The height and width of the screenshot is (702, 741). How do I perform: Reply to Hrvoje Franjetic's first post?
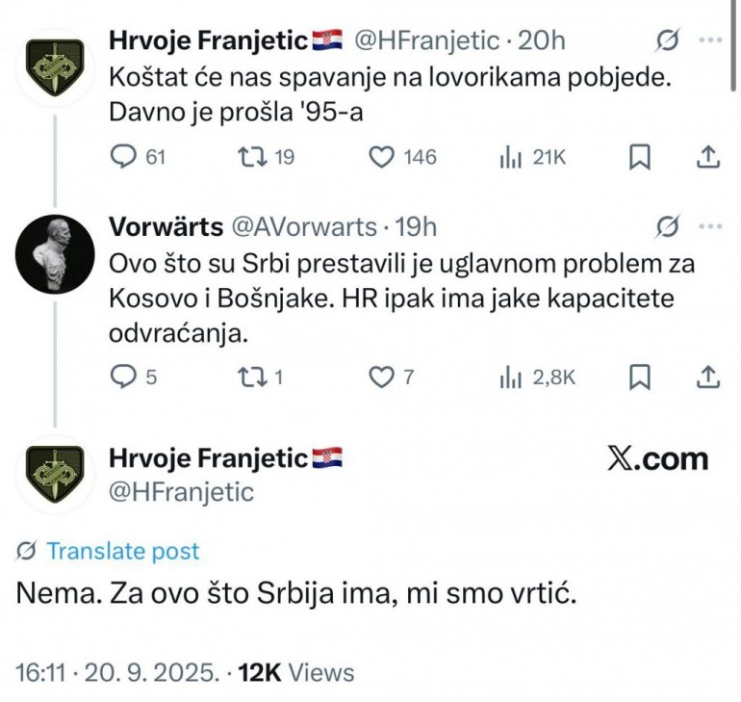(123, 158)
